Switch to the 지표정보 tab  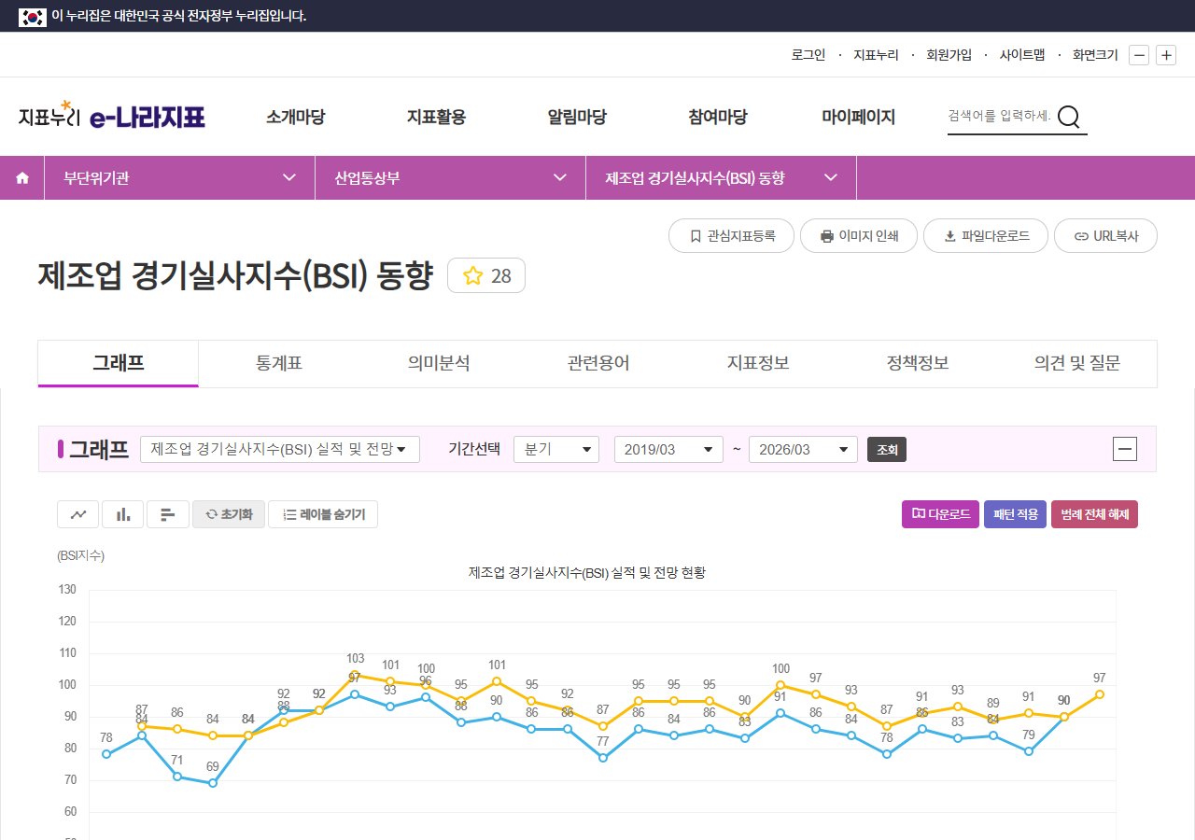[758, 364]
